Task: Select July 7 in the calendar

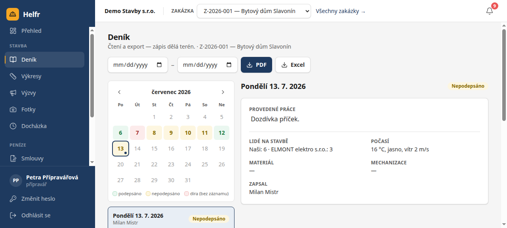Action: coord(137,133)
